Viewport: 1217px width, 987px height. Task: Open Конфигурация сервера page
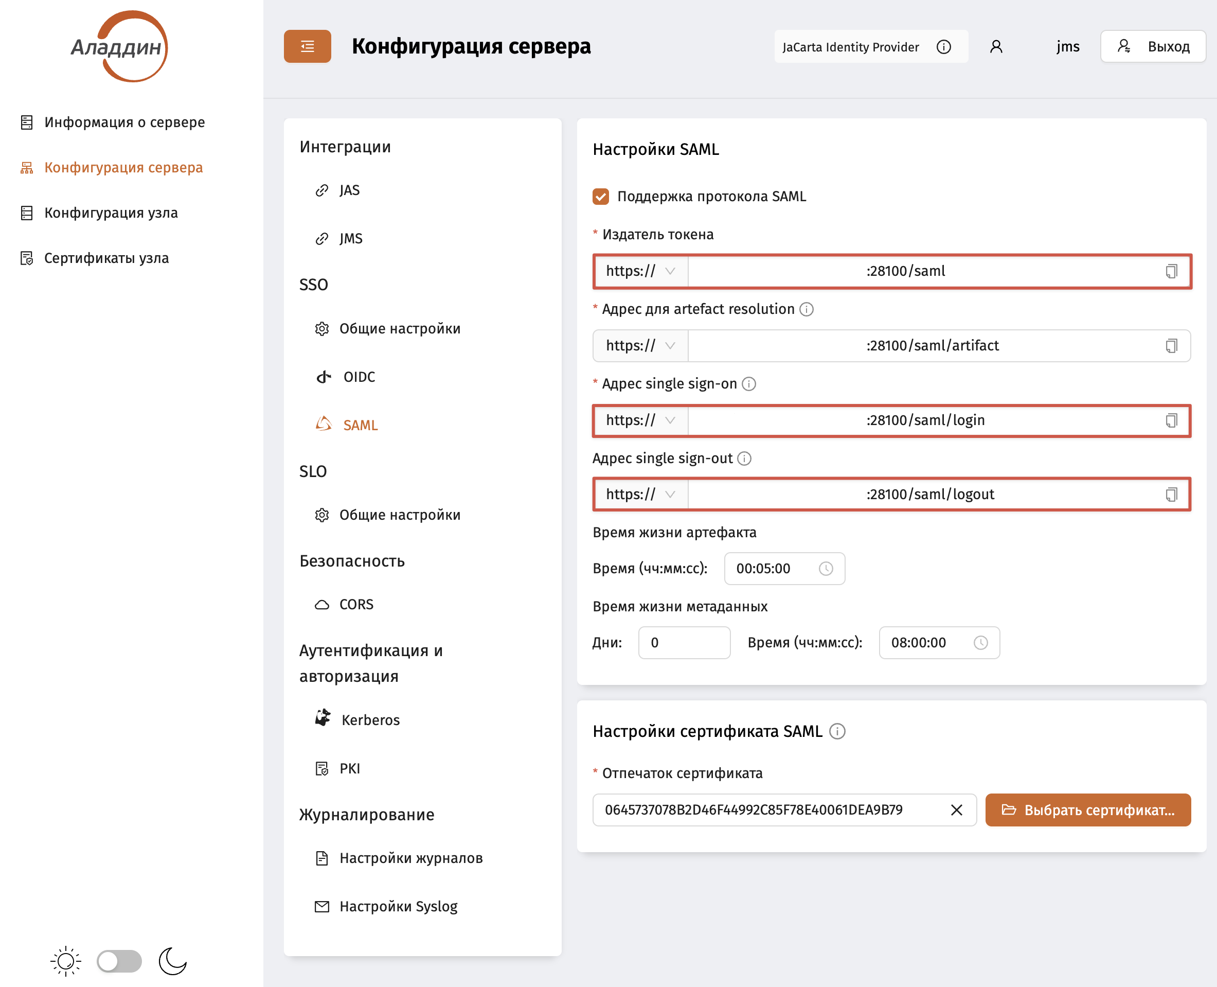point(111,168)
